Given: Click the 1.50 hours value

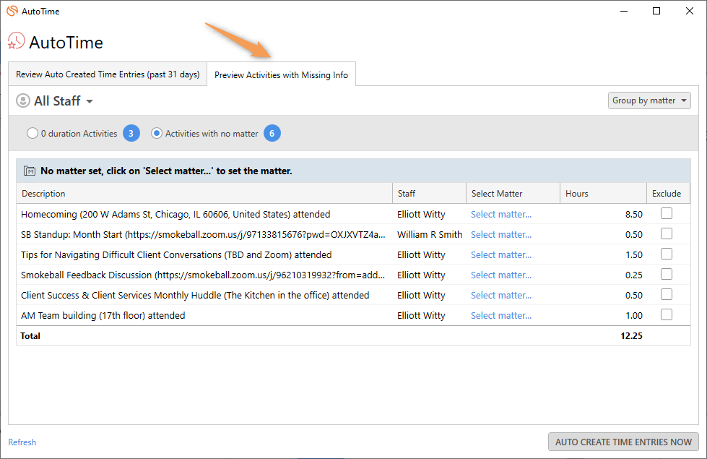Looking at the screenshot, I should tap(633, 255).
